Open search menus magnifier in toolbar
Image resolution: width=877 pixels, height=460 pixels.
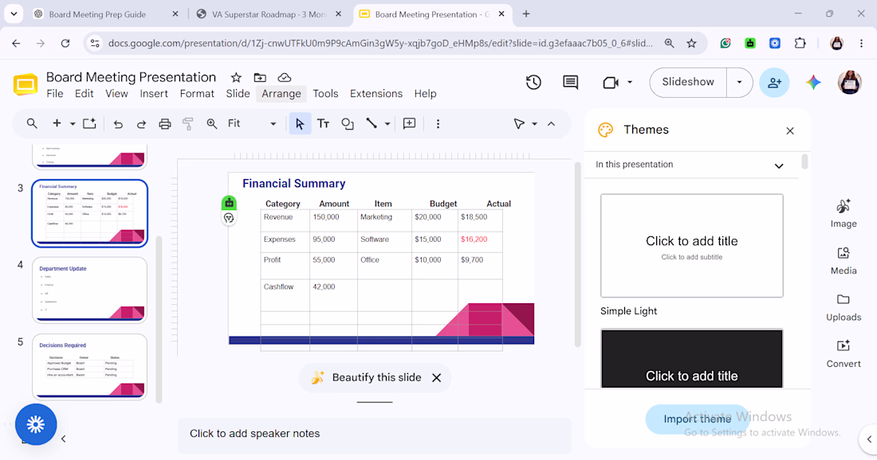click(x=32, y=123)
